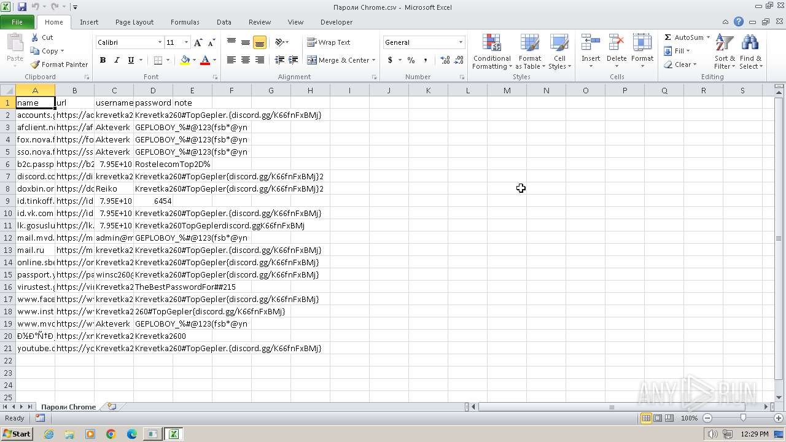Click the vertical scrollbar thumb
This screenshot has height=442, width=786.
click(779, 238)
